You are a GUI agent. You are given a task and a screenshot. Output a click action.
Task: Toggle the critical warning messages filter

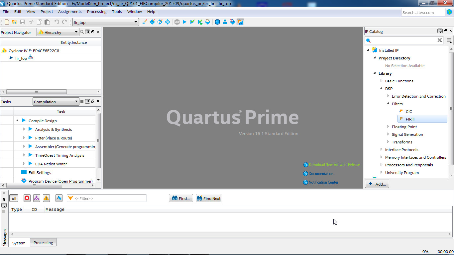tap(37, 198)
